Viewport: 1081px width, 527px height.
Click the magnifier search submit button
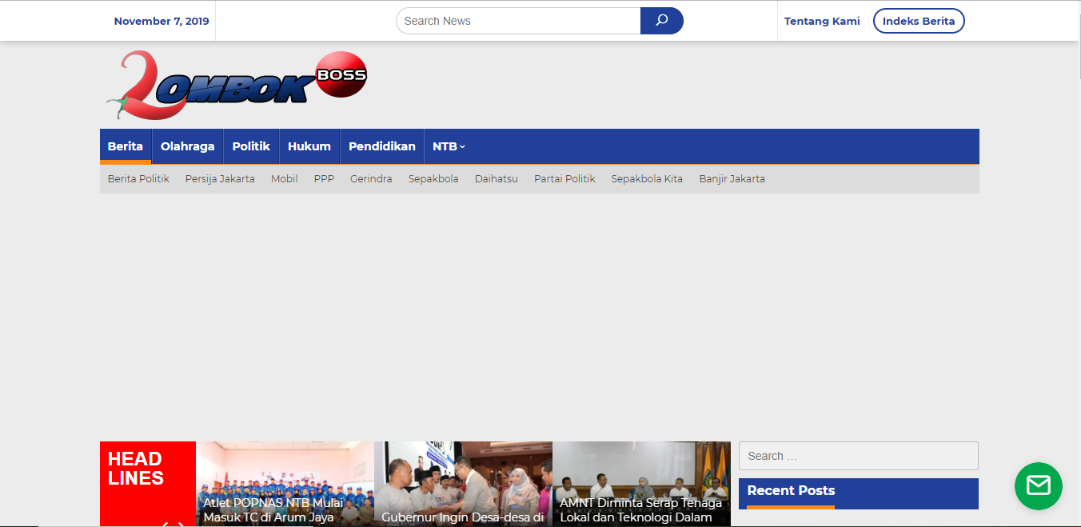coord(661,21)
